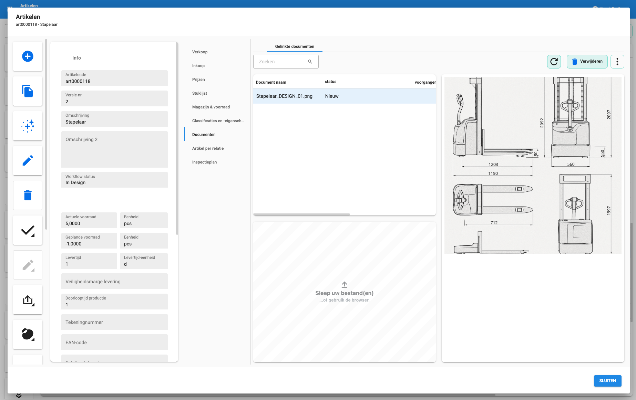Open the Inkoop section
The height and width of the screenshot is (400, 636).
198,66
